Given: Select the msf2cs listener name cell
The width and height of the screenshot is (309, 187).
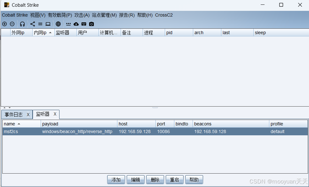Looking at the screenshot, I should (21, 131).
